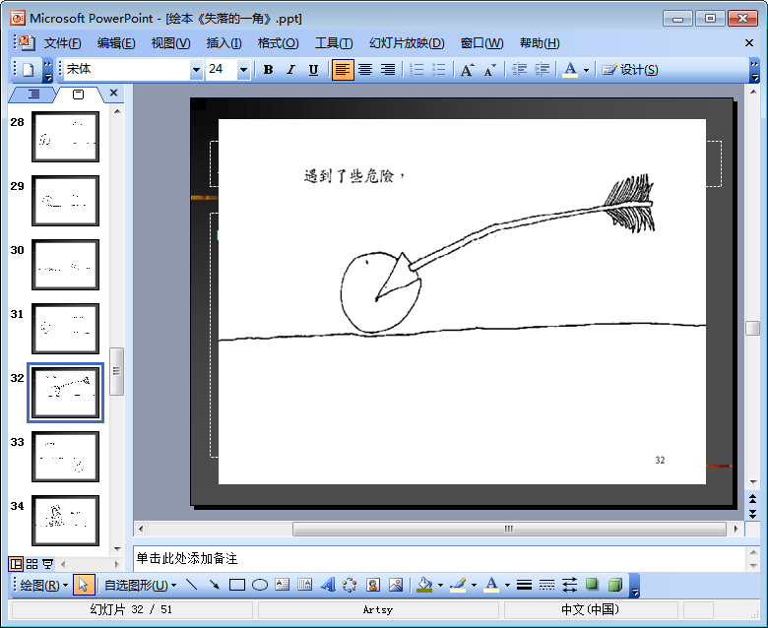This screenshot has height=628, width=768.
Task: Open the 工具 menu
Action: pyautogui.click(x=334, y=43)
